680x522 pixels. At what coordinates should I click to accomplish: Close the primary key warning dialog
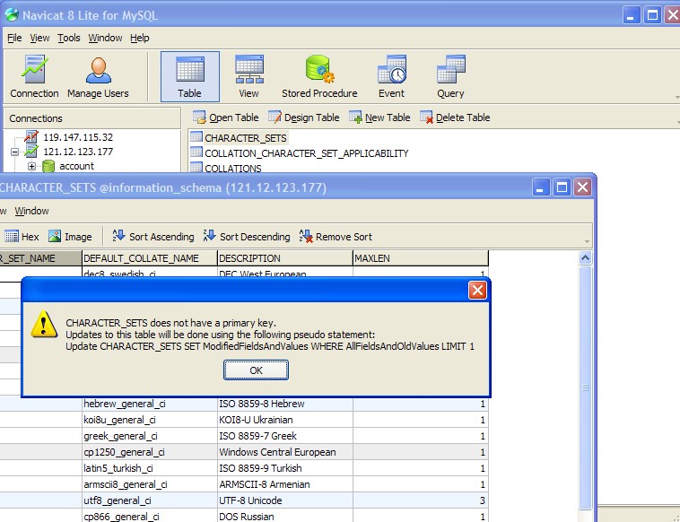click(x=477, y=290)
